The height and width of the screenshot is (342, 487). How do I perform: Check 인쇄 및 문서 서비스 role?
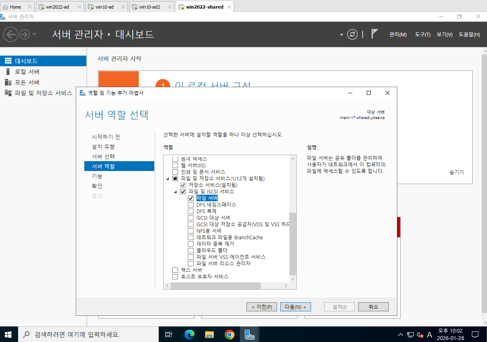coord(175,172)
